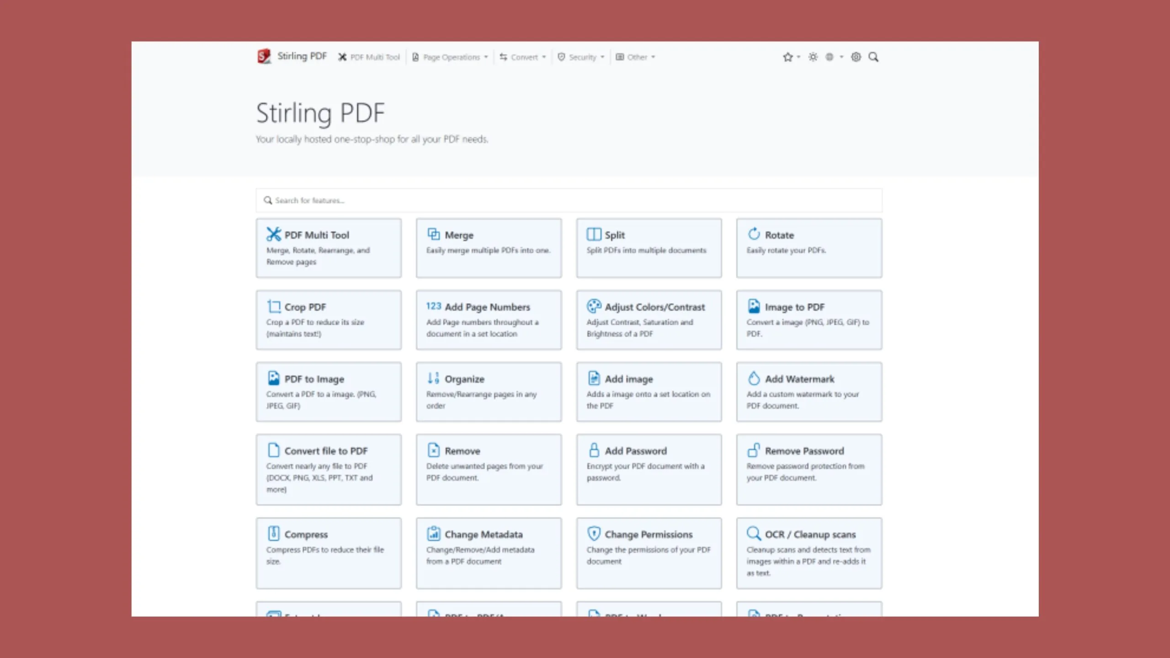Viewport: 1170px width, 658px height.
Task: Click the 'Crop PDF' card title
Action: click(x=305, y=308)
